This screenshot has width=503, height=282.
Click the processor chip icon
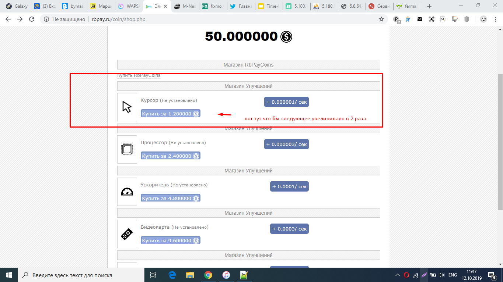click(x=127, y=149)
